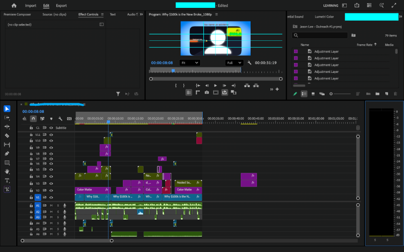Solo audio track A2

click(x=58, y=212)
